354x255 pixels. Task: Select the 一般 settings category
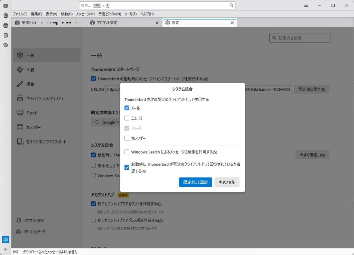pyautogui.click(x=47, y=55)
